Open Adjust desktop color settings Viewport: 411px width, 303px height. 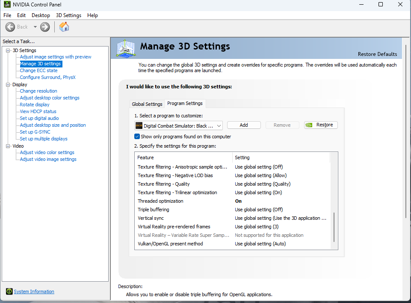tap(50, 98)
